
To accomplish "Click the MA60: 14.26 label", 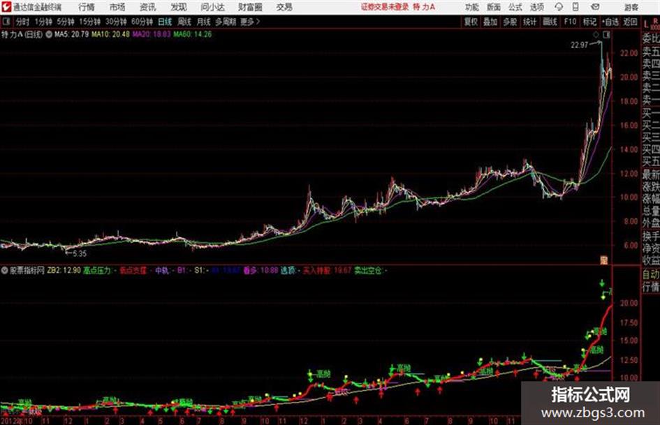I will click(192, 34).
